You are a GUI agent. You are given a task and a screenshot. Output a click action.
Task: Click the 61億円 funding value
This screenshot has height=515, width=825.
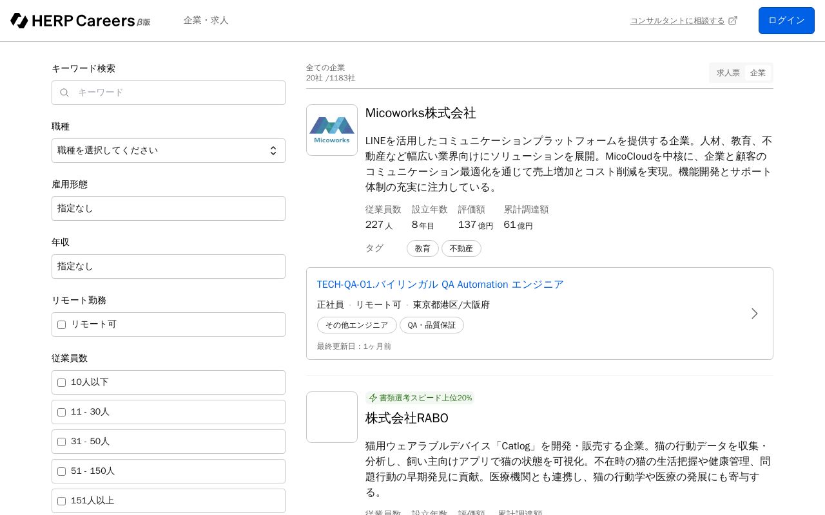point(518,225)
